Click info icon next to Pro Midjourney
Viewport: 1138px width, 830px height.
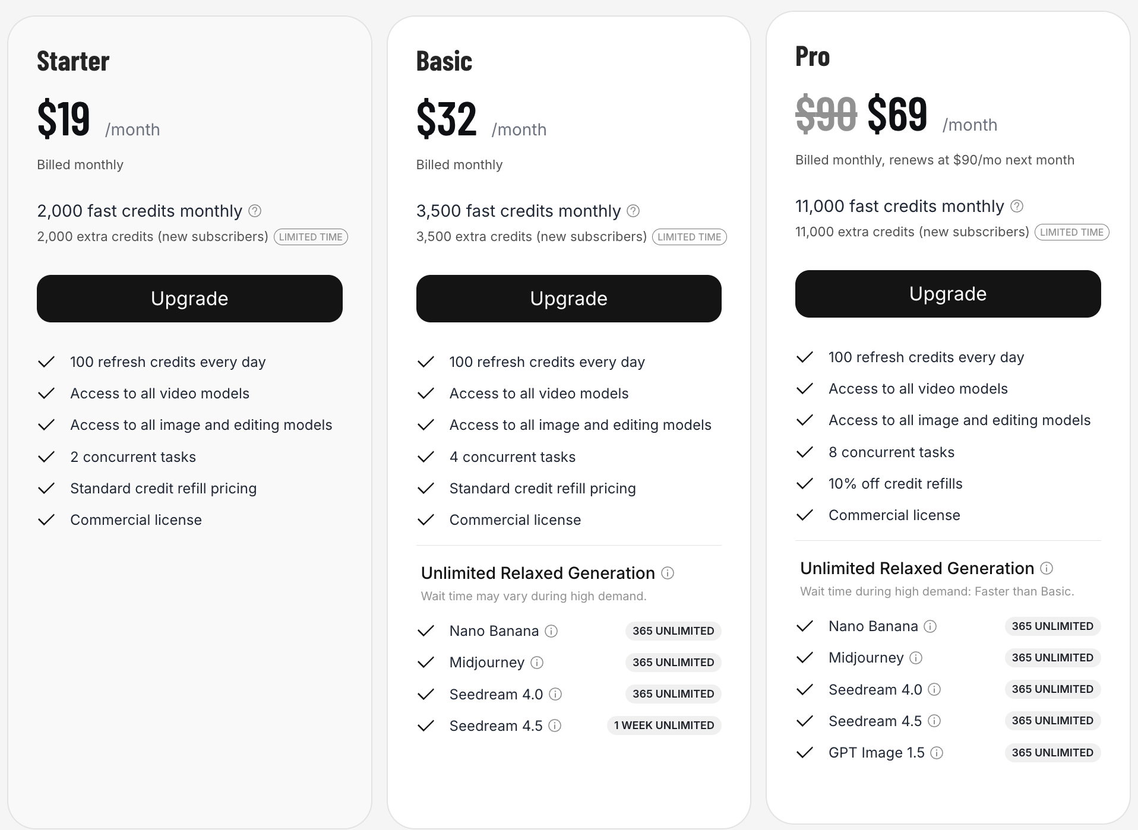click(x=916, y=658)
